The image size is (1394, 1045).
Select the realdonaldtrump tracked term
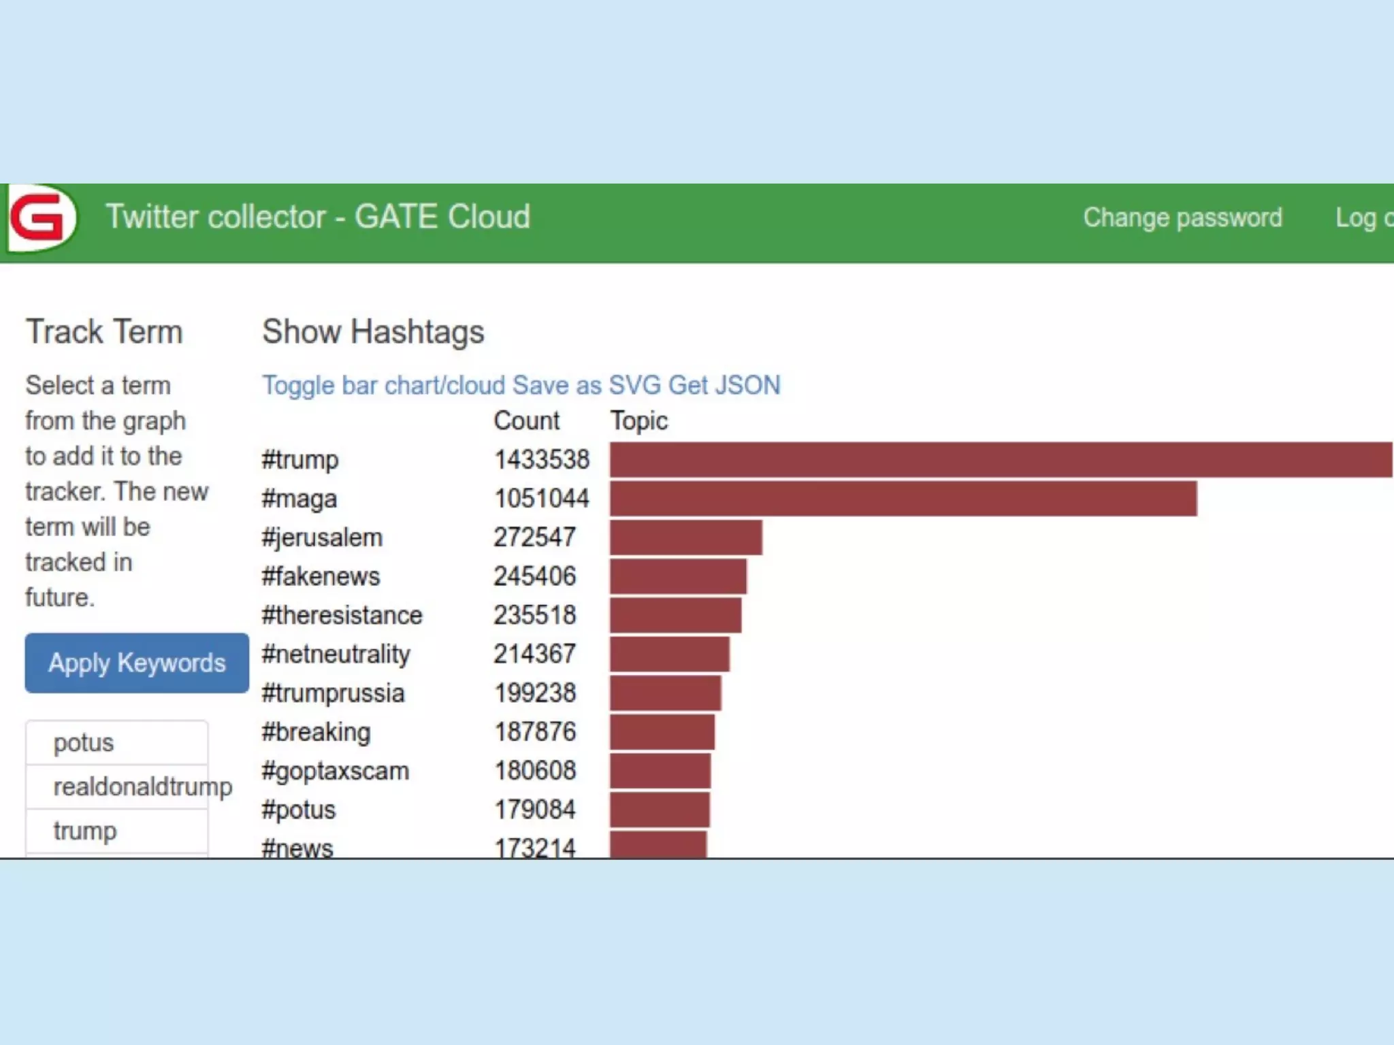116,786
